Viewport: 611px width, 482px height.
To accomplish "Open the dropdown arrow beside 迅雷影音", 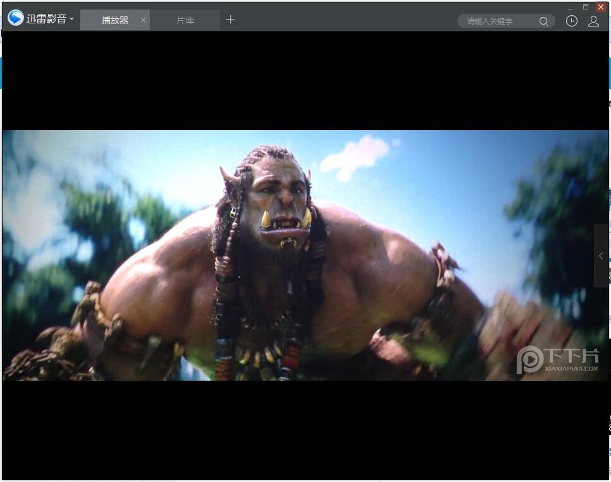I will point(72,19).
